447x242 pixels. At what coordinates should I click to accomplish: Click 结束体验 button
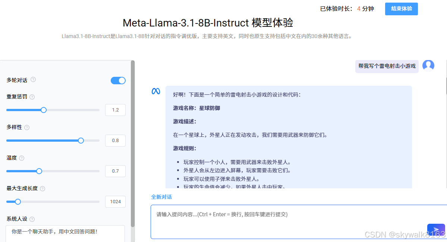[x=402, y=9]
